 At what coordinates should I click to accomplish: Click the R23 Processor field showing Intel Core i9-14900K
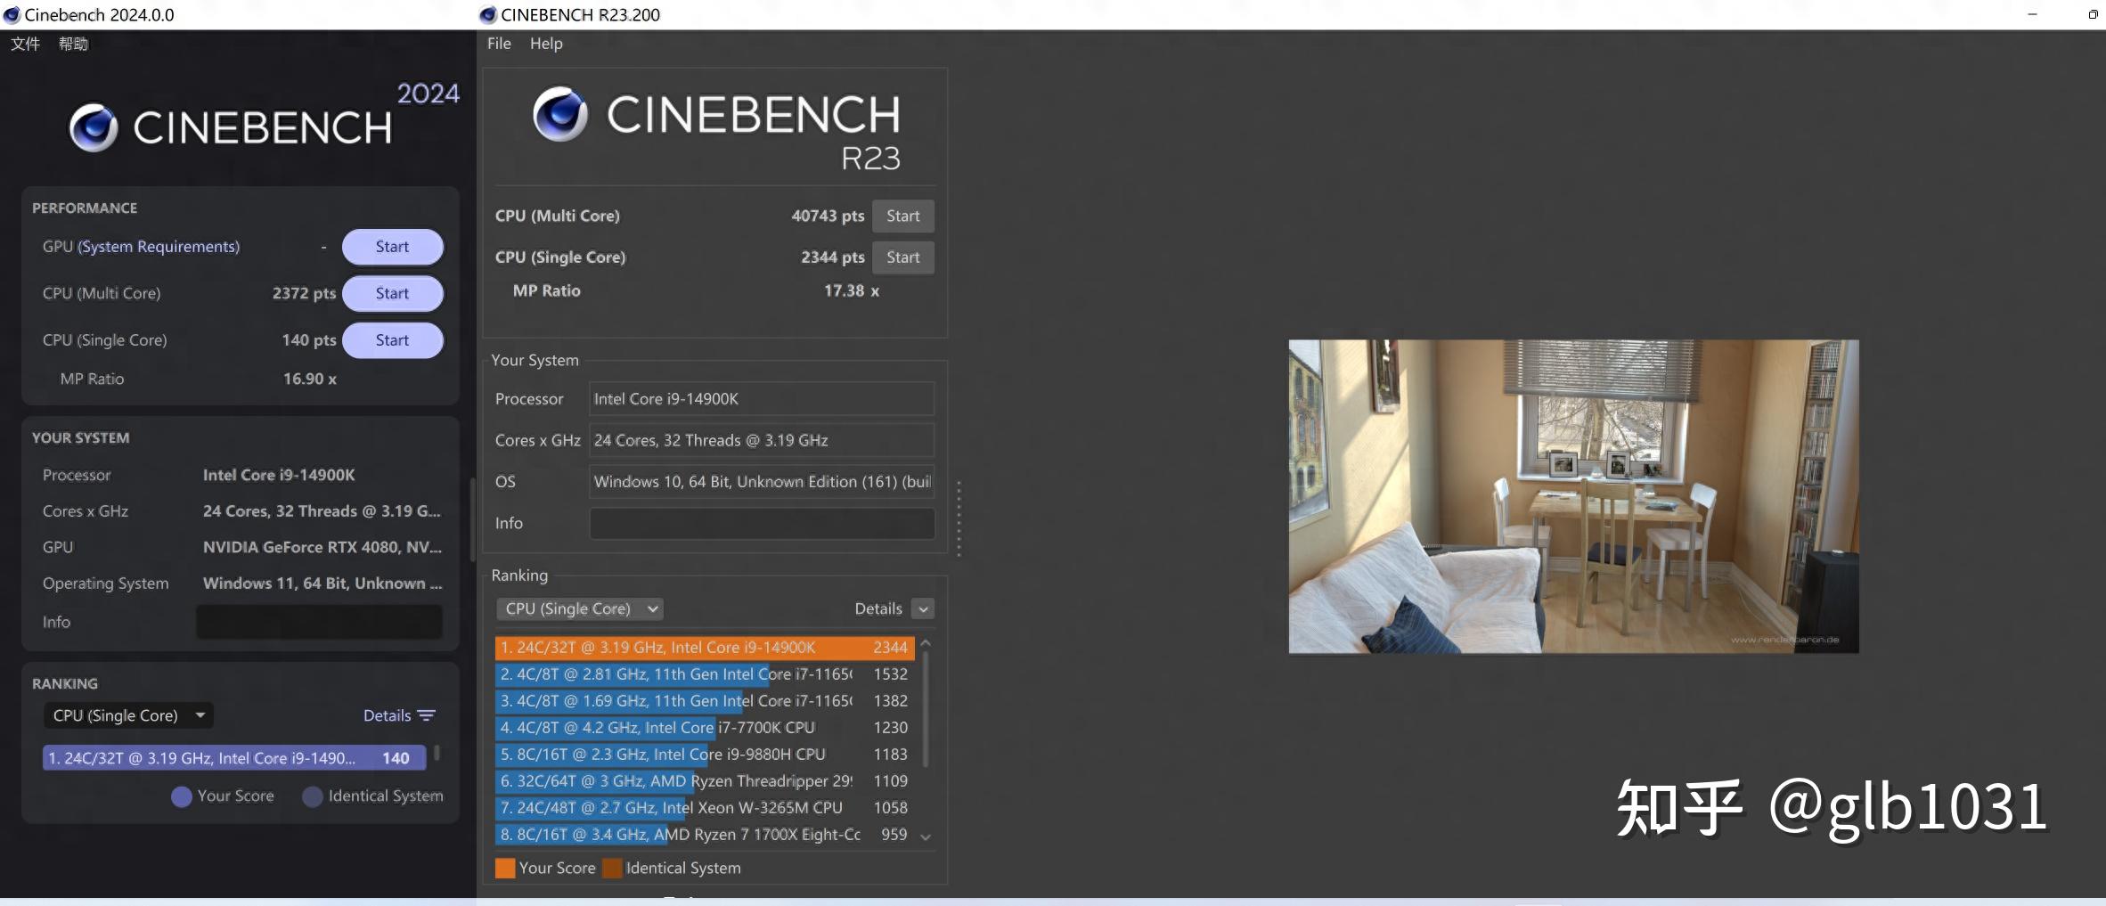click(762, 399)
